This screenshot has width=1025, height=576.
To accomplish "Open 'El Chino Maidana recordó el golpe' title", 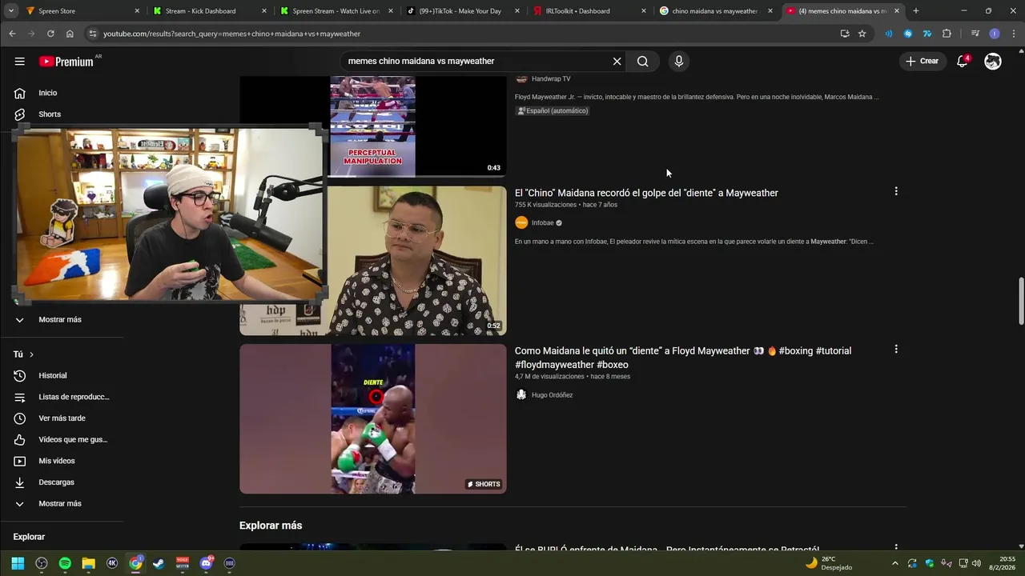I will point(646,193).
